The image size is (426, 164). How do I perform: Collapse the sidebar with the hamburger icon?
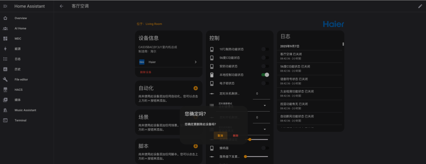point(5,6)
